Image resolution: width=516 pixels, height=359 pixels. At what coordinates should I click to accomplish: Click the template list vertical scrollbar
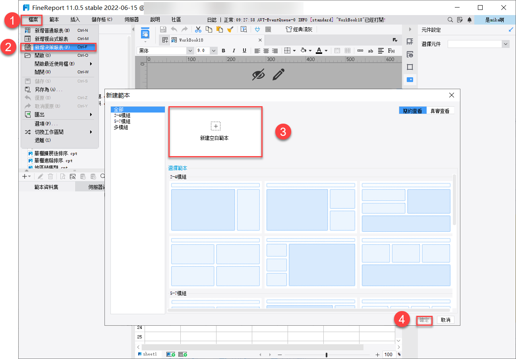454,200
